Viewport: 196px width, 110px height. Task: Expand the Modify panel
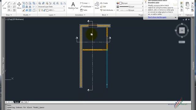(x=27, y=15)
